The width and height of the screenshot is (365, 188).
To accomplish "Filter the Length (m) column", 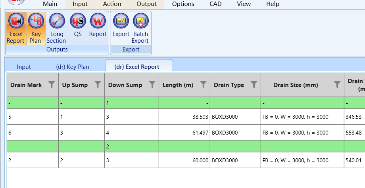I will (203, 84).
